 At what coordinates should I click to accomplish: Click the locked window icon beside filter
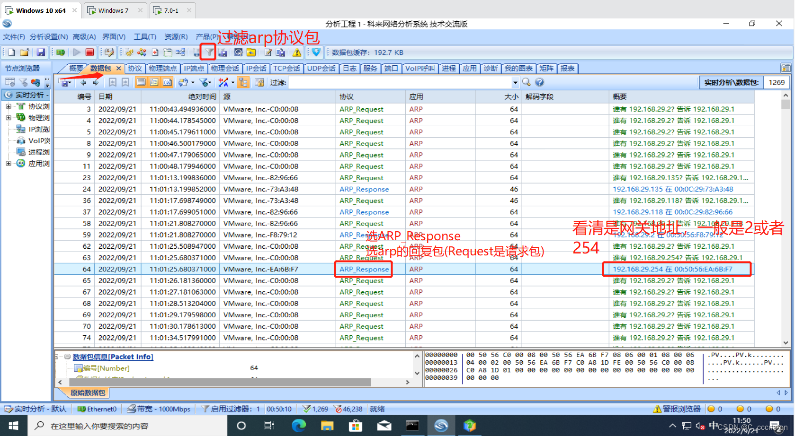click(x=259, y=82)
